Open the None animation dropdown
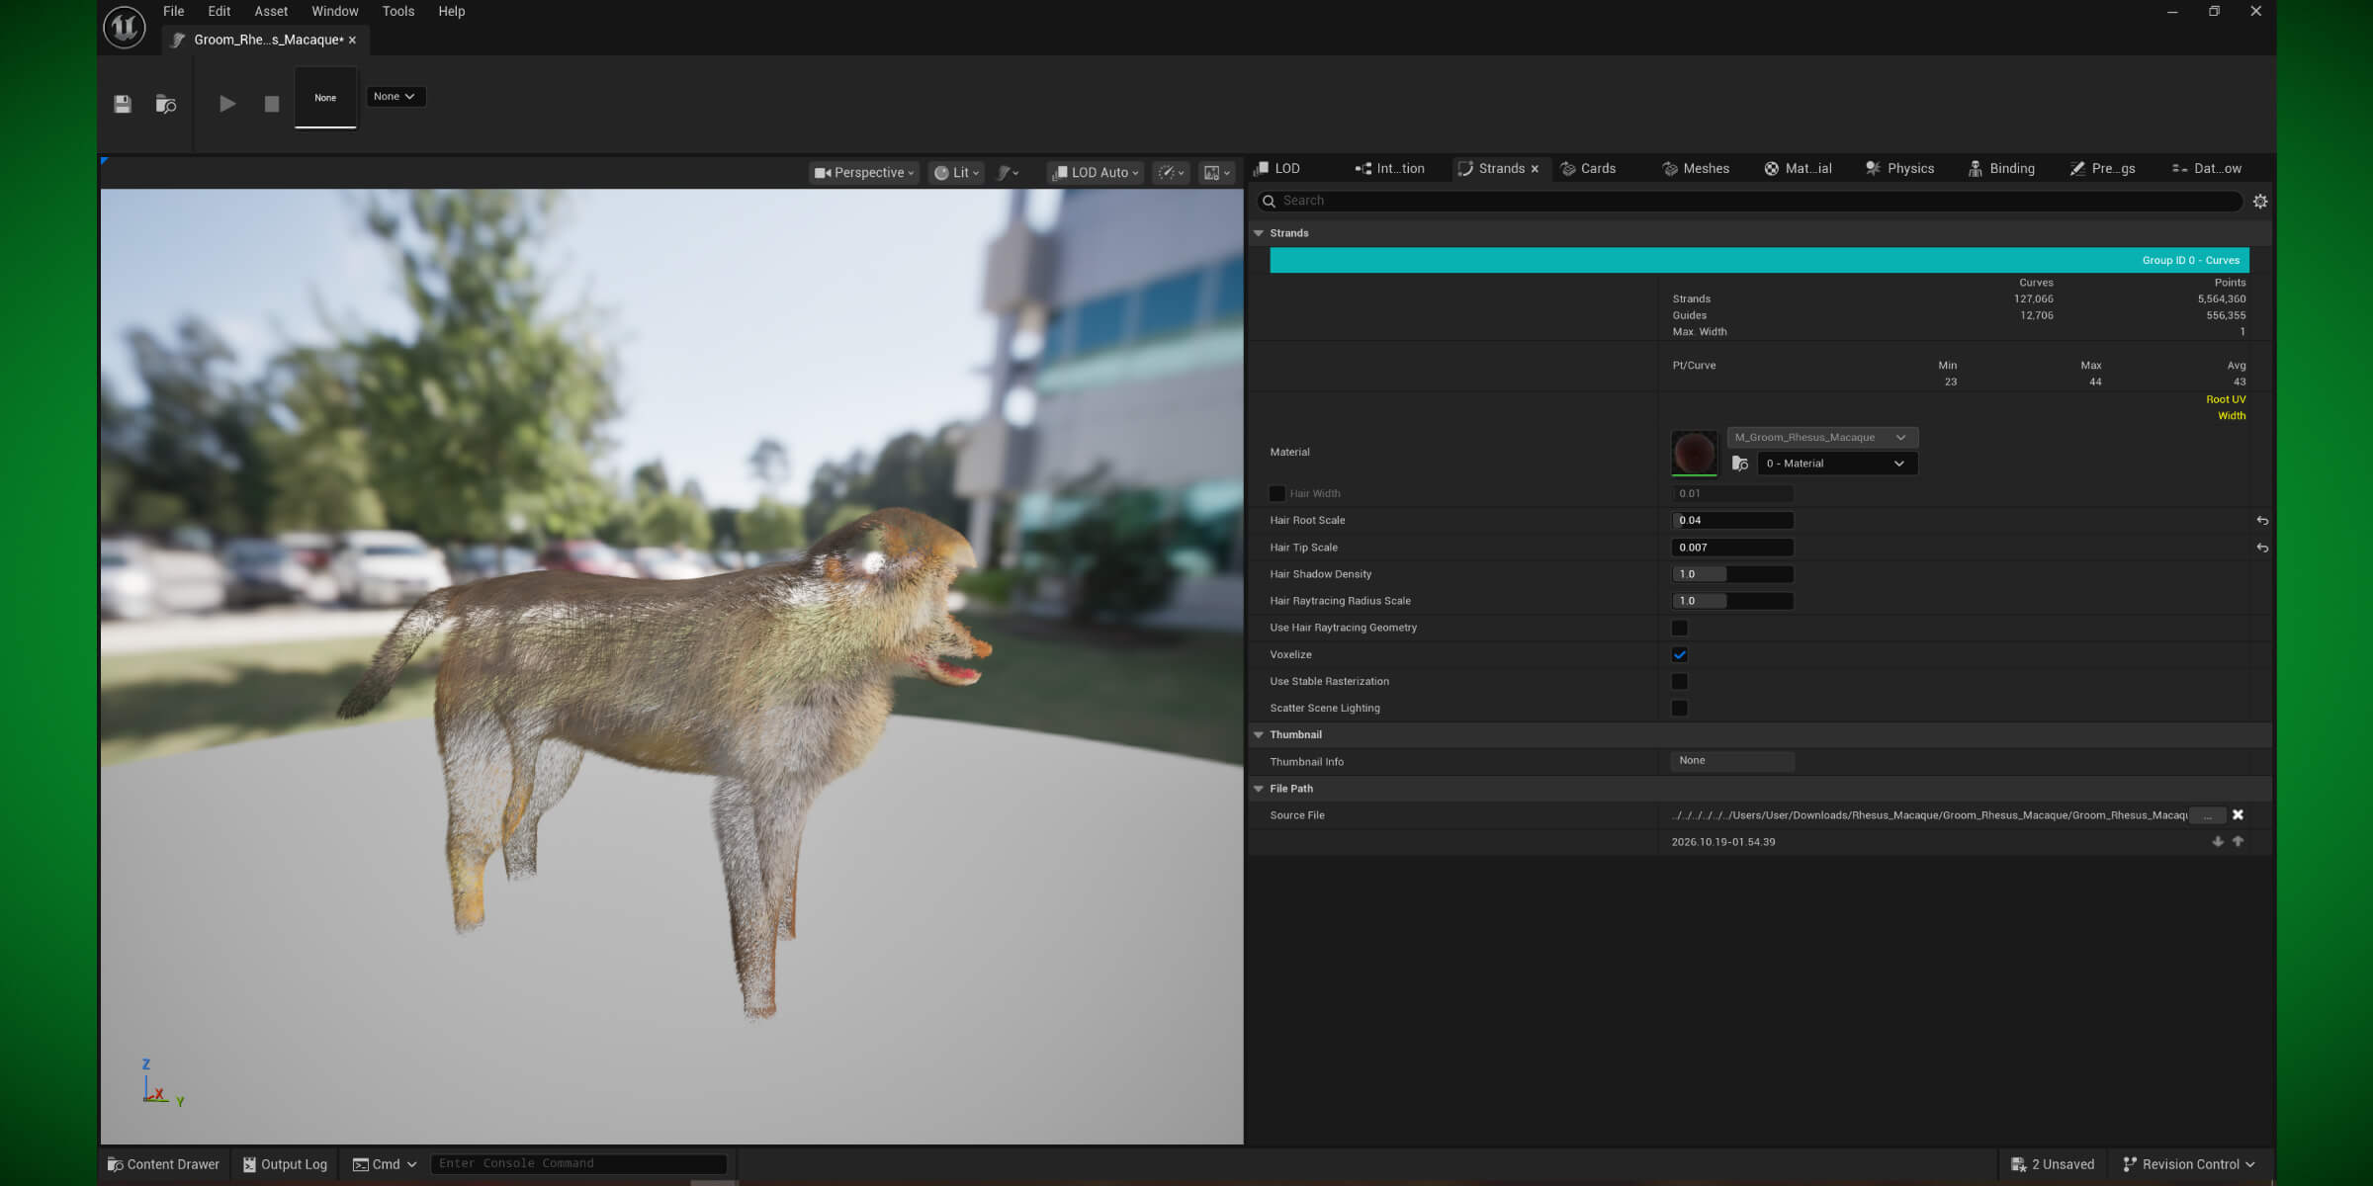 [x=395, y=96]
